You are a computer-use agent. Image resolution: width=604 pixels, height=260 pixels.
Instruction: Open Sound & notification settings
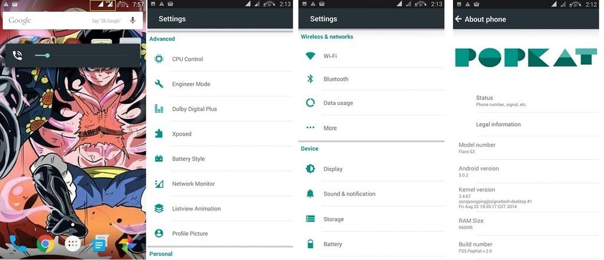372,194
